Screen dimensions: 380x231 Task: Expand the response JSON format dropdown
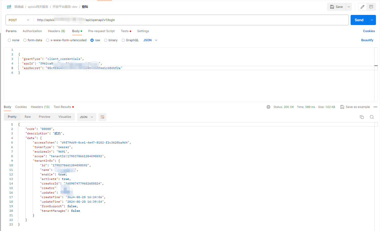click(x=86, y=117)
